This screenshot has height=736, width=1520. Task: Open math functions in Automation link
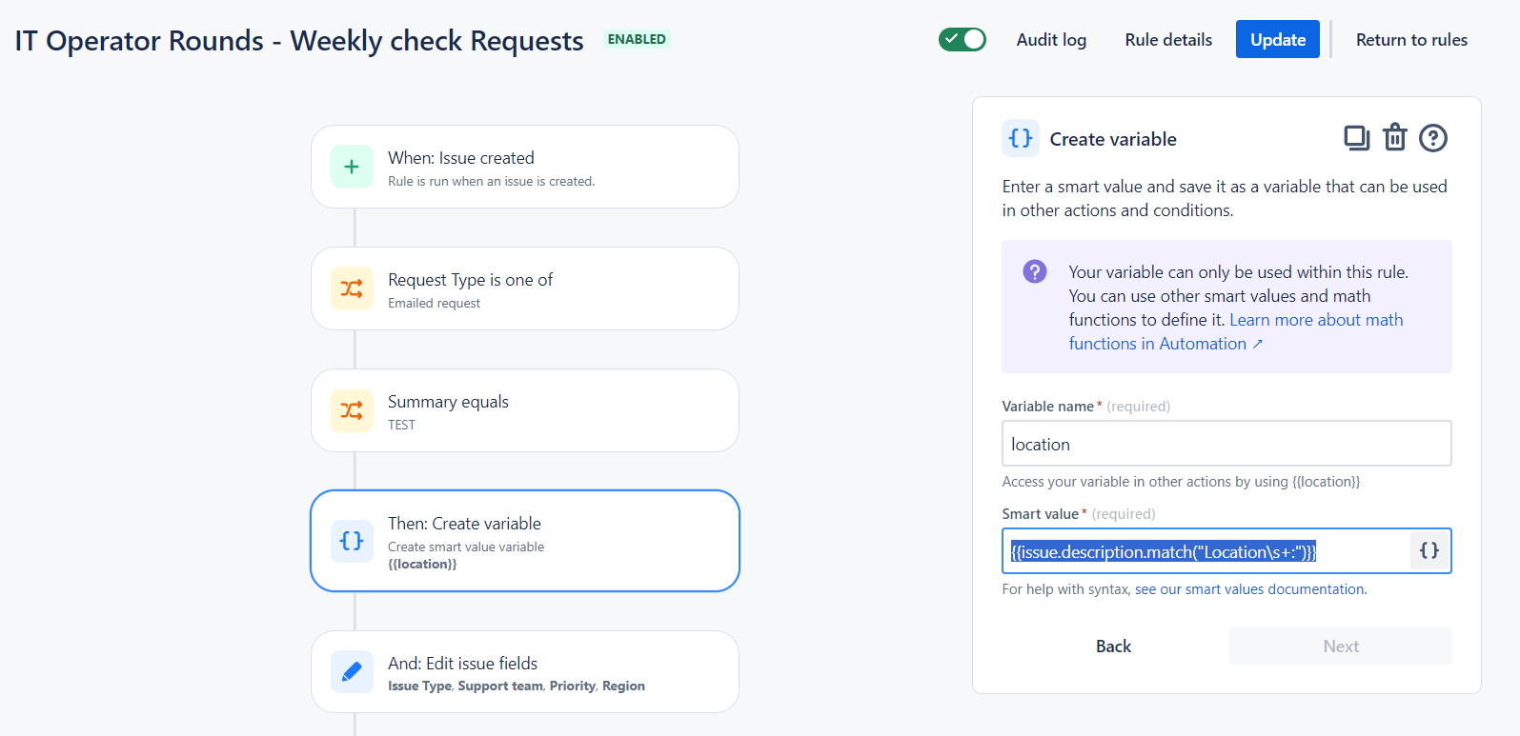coord(1236,331)
